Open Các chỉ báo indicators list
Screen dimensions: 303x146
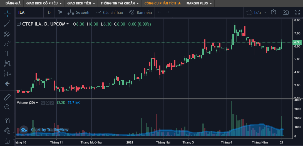109,12
